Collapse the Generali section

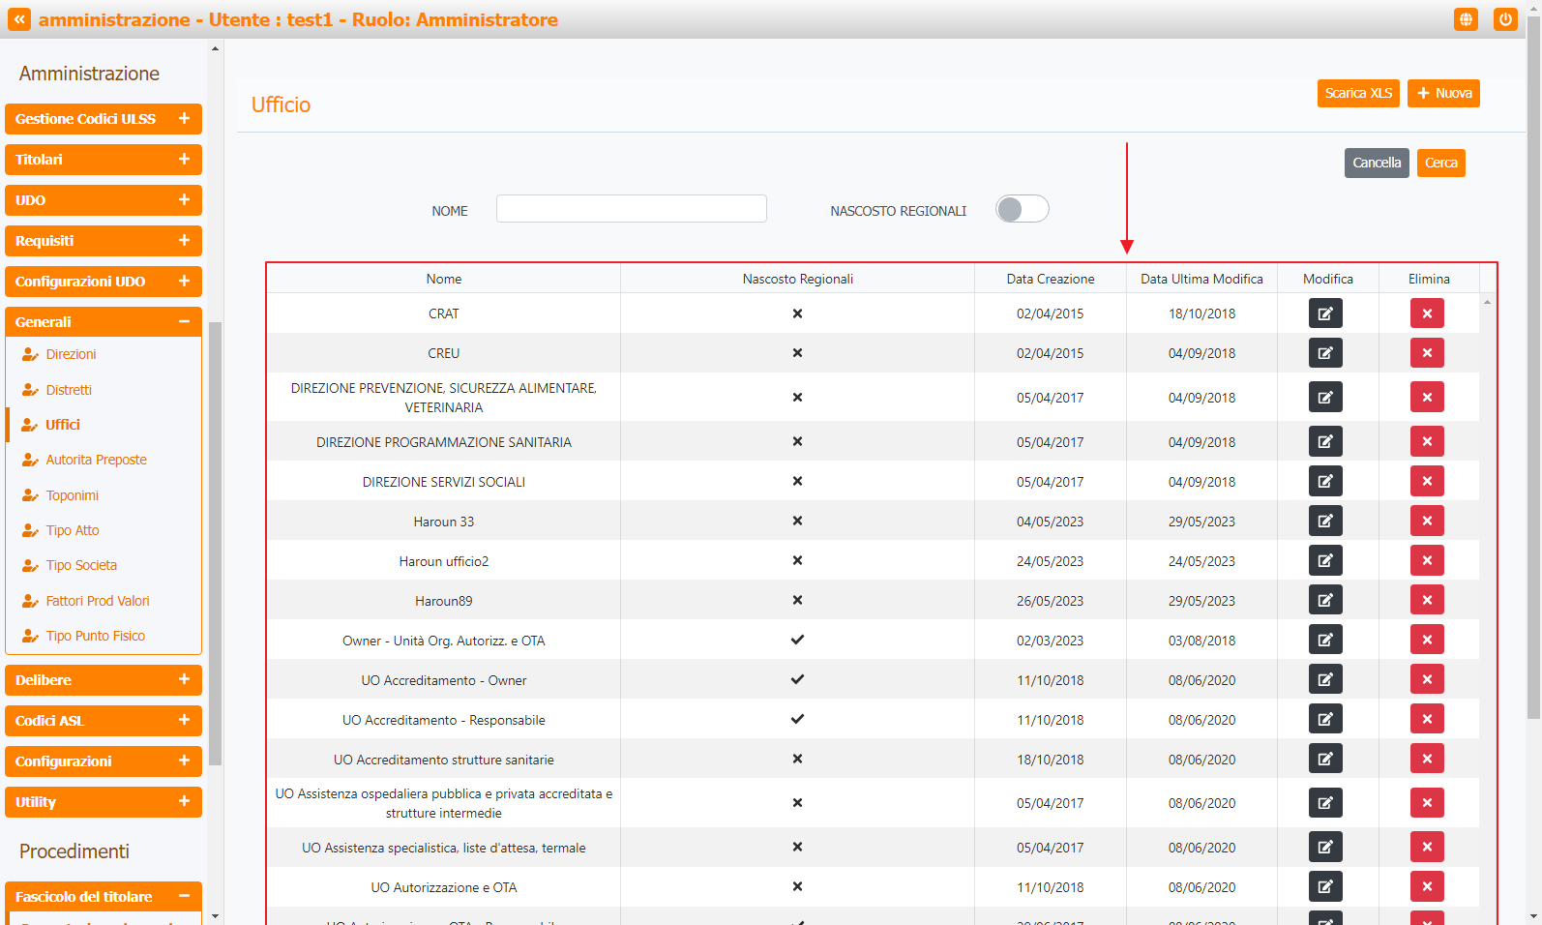tap(103, 322)
